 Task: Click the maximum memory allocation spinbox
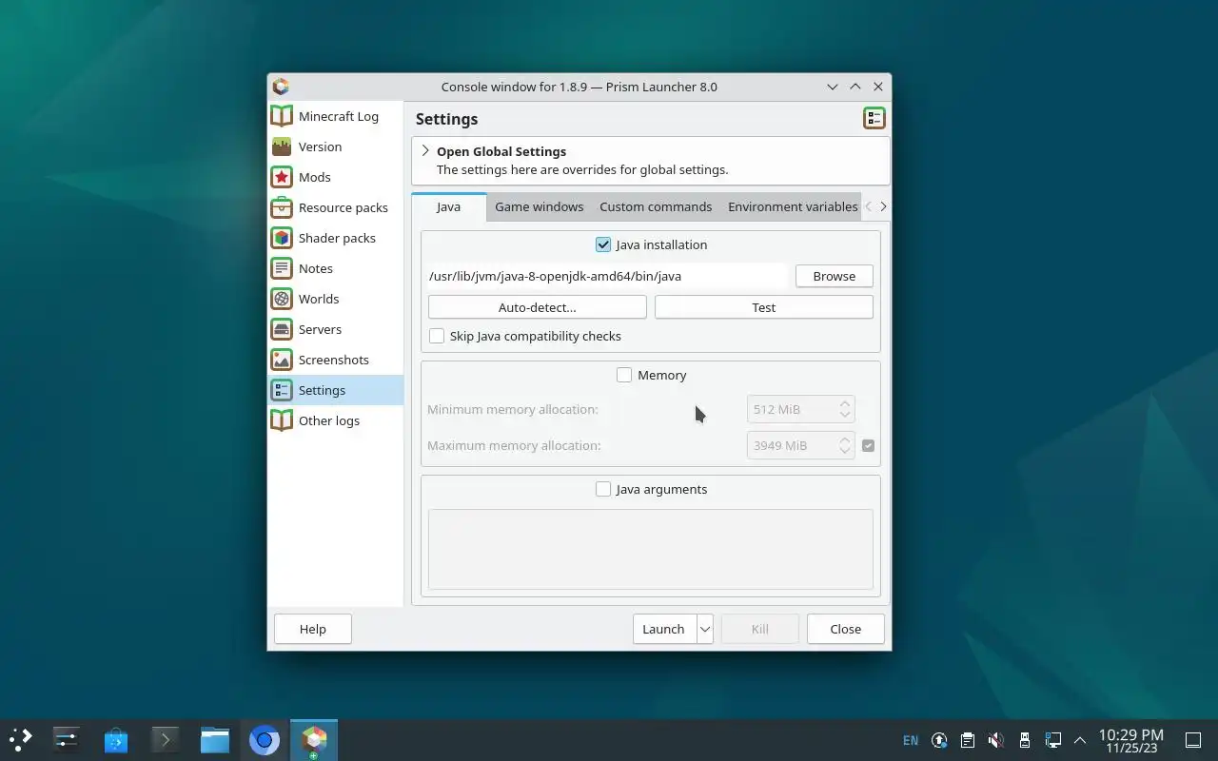(800, 445)
